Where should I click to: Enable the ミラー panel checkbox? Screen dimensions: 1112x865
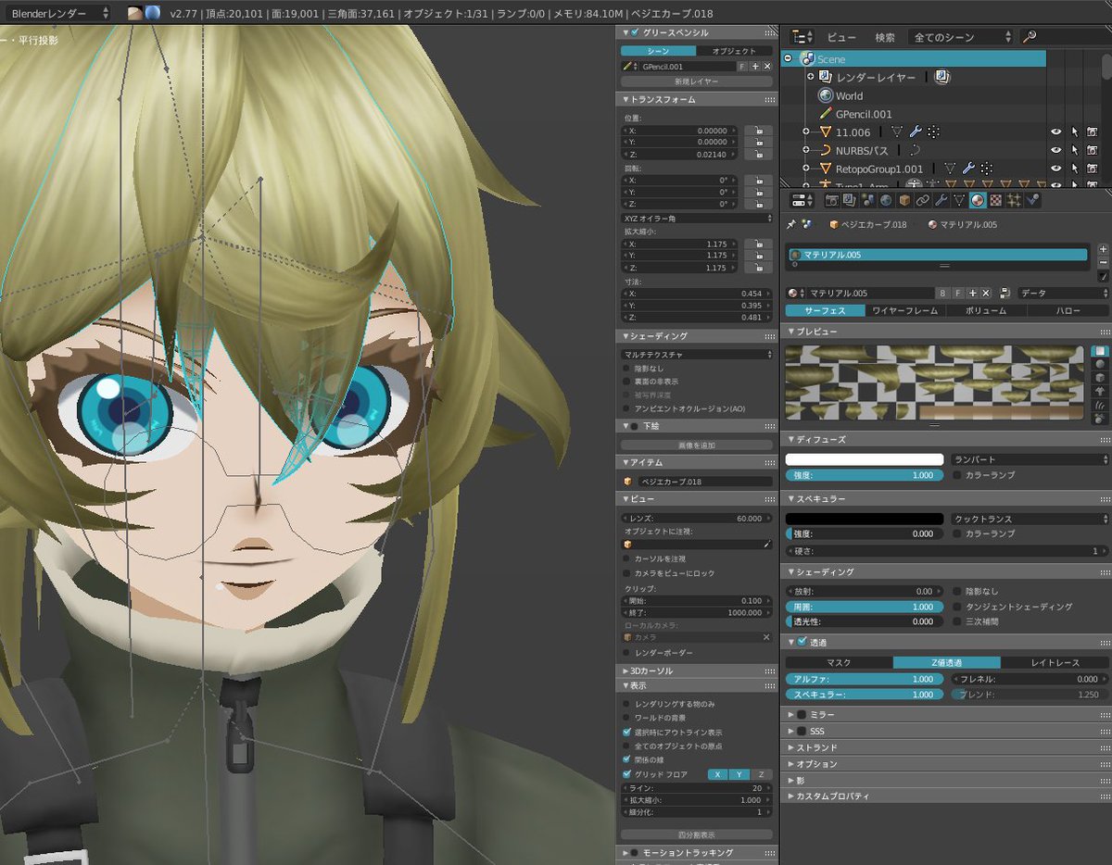802,715
